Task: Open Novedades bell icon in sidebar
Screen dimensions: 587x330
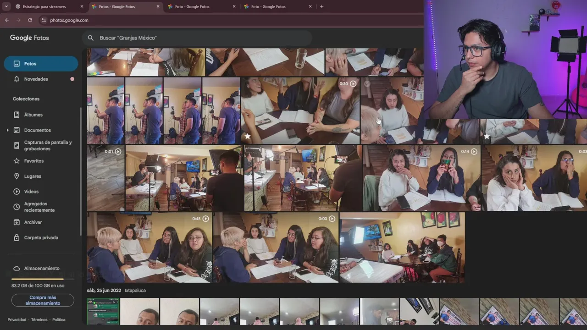Action: pos(17,79)
